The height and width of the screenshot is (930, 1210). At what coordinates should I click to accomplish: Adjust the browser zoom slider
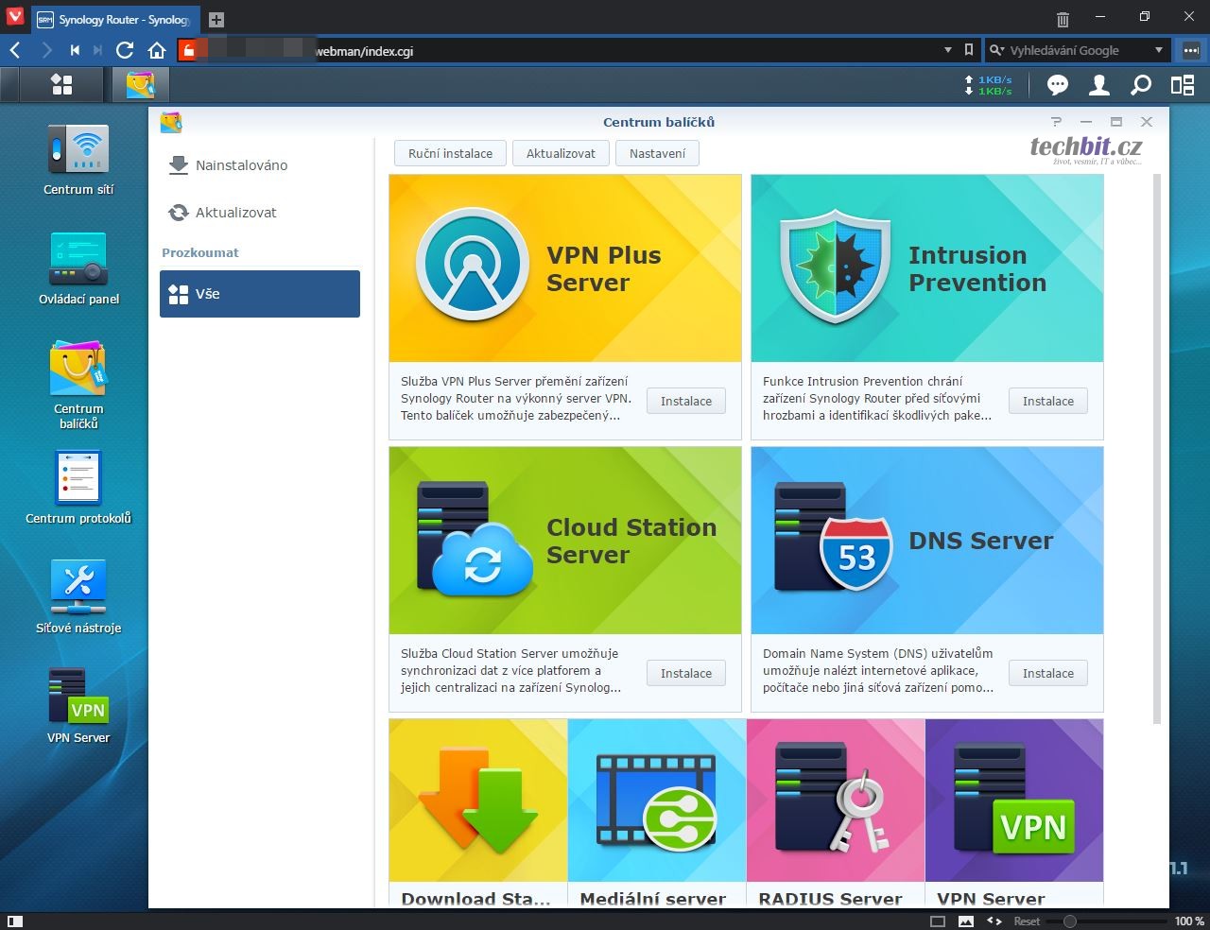pyautogui.click(x=1070, y=921)
